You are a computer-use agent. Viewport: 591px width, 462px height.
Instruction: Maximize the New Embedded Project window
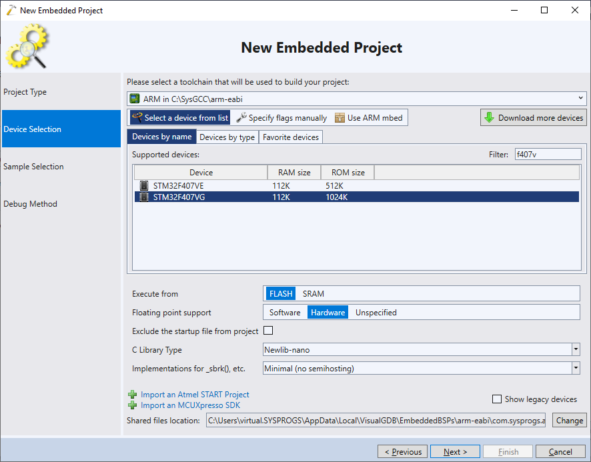(x=544, y=10)
